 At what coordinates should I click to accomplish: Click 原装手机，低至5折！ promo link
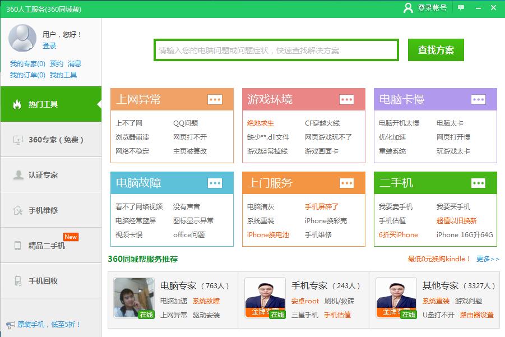coord(48,325)
